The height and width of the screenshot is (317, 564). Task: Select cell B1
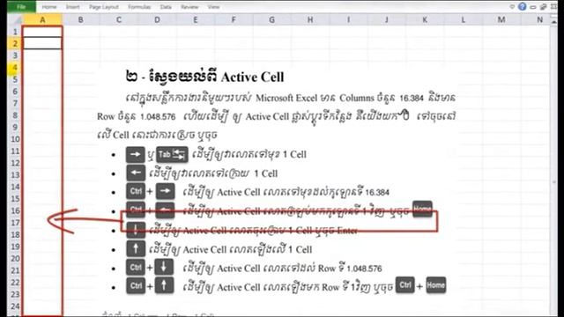pos(80,32)
